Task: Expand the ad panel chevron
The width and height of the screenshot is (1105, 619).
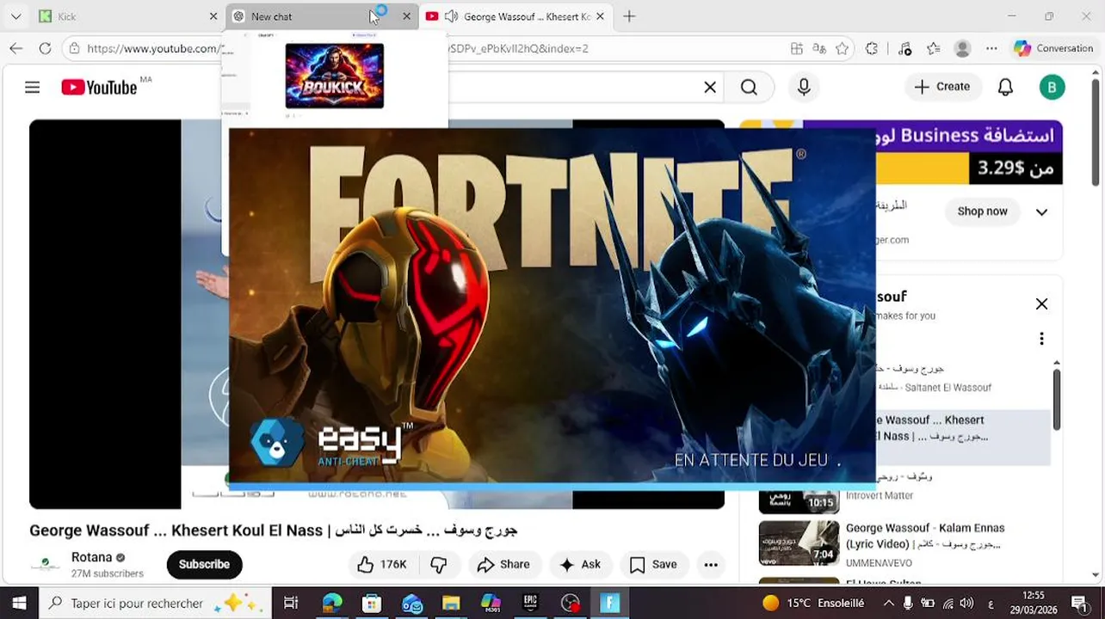Action: (x=1041, y=212)
